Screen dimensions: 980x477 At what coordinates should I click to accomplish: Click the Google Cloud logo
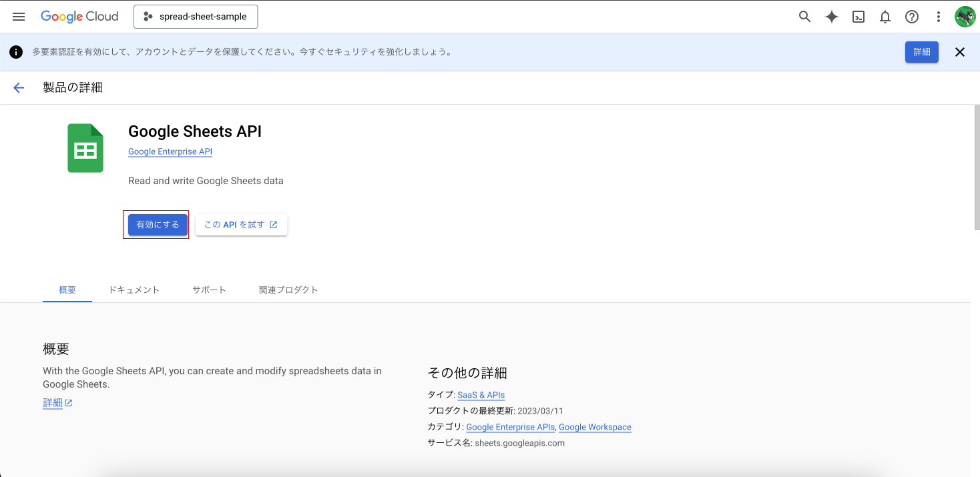pos(79,17)
